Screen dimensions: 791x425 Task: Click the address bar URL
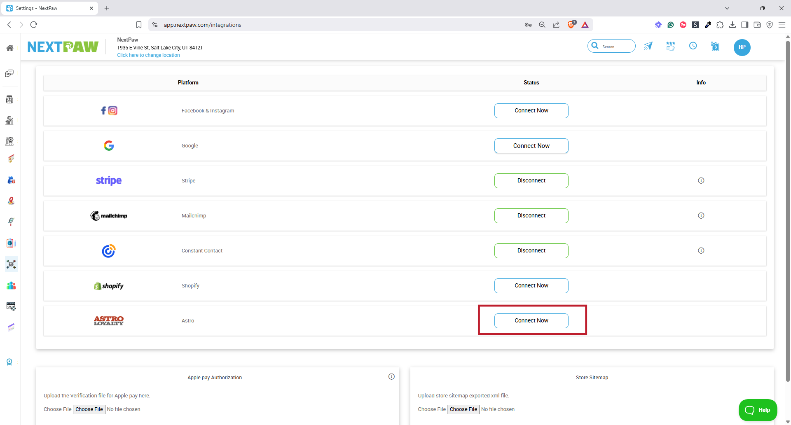click(202, 25)
